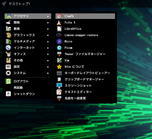Start スクリーンショット by its label

tap(78, 85)
